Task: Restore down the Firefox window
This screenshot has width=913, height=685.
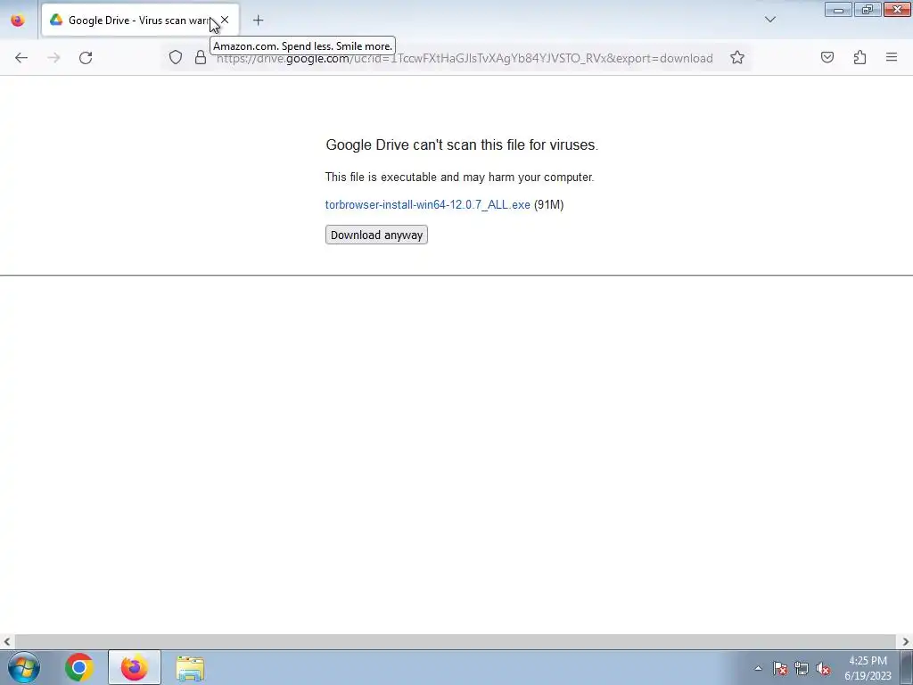Action: point(867,9)
